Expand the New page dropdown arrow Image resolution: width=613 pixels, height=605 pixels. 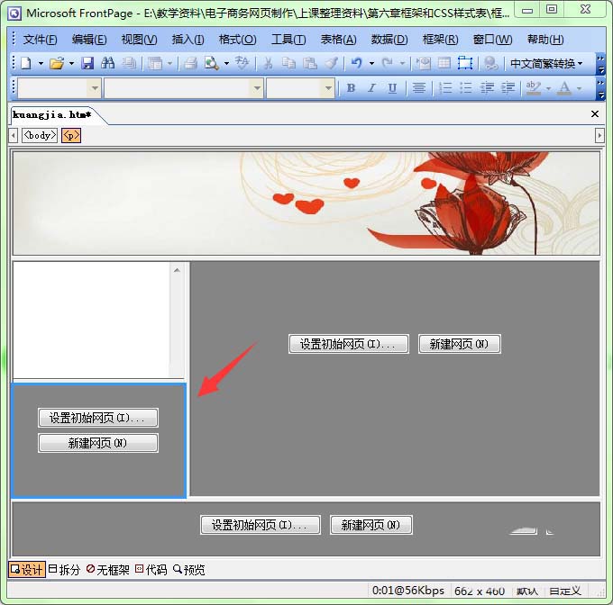41,63
